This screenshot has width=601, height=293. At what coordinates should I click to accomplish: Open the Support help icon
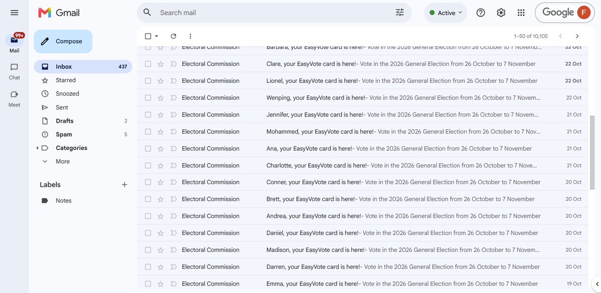[x=481, y=13]
